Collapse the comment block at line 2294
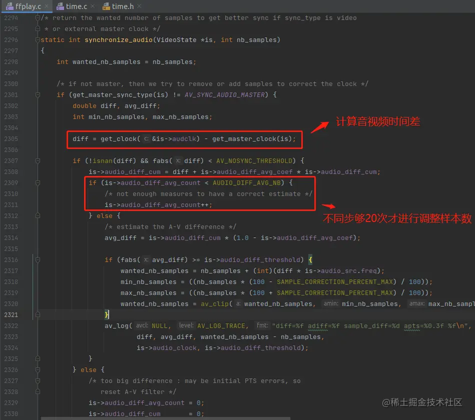Viewport: 475px width, 420px height. [38, 18]
